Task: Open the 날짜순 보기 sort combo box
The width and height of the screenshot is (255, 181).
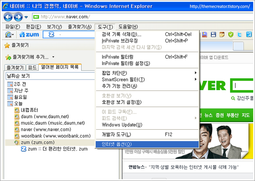Action: [x=50, y=76]
